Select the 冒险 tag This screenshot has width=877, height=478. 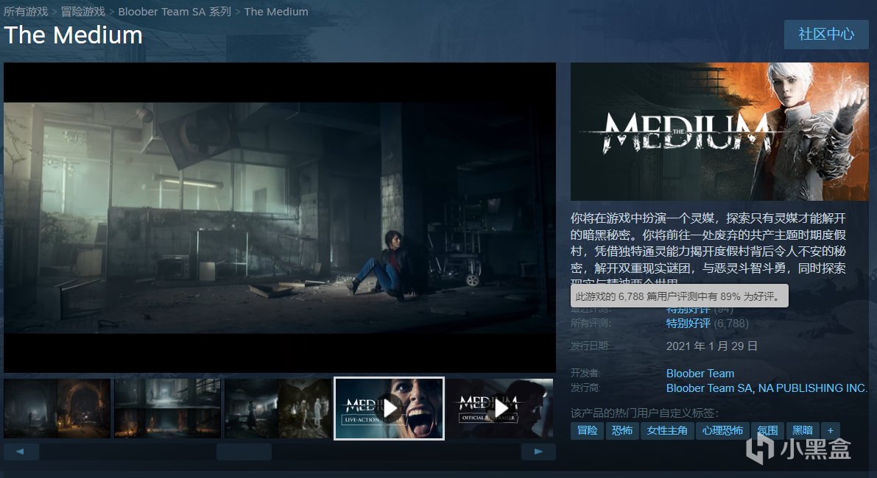point(588,430)
